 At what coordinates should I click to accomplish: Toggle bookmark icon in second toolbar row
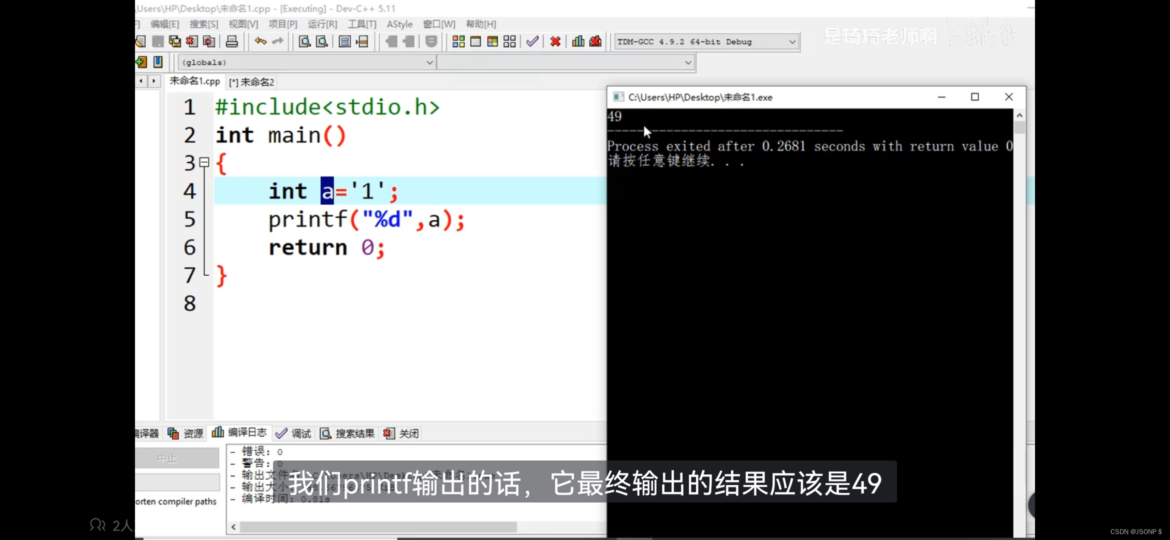pos(158,62)
